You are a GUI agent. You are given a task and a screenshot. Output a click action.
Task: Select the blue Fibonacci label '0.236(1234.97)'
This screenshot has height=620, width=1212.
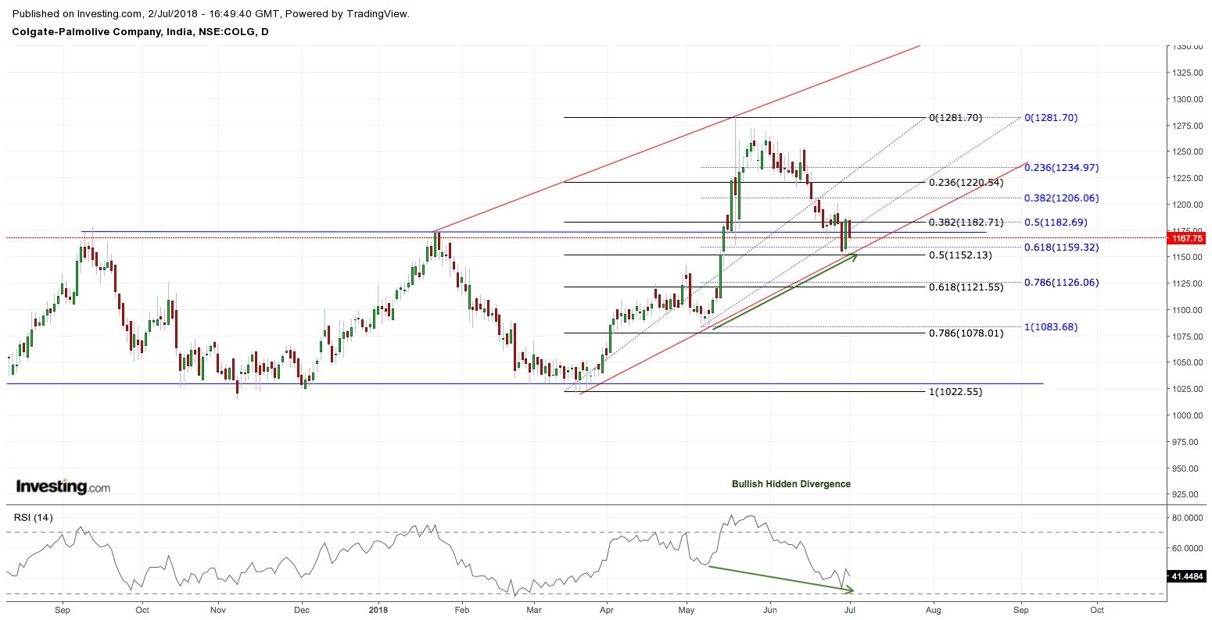[1061, 168]
